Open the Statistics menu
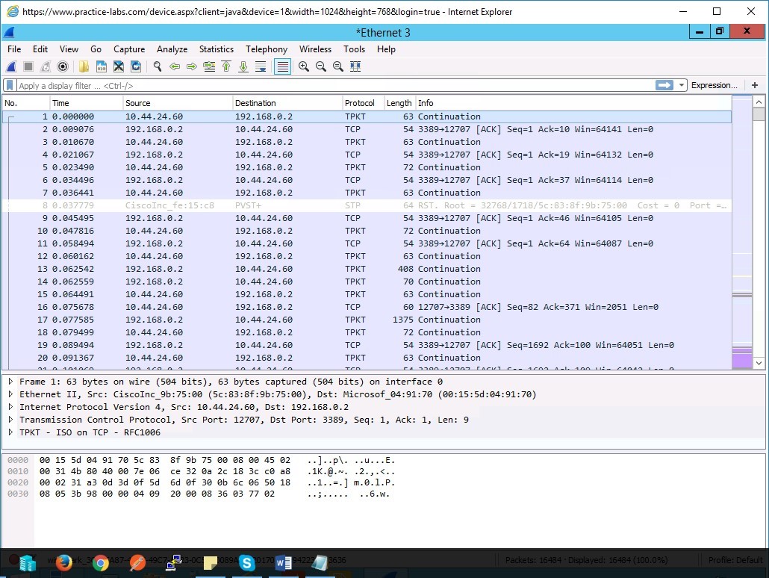 coord(217,49)
